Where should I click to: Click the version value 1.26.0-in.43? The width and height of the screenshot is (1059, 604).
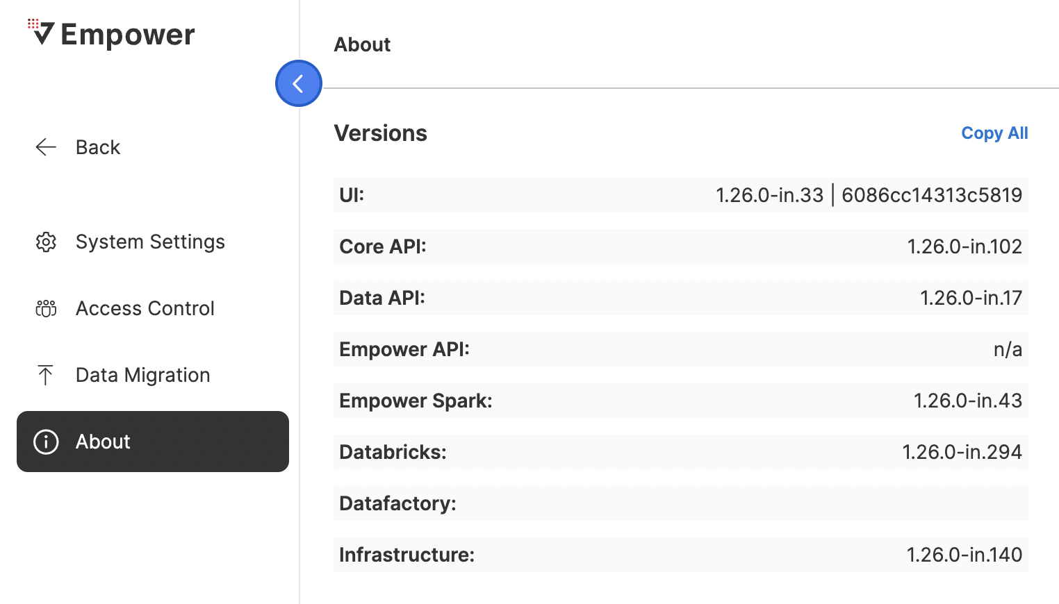tap(967, 401)
